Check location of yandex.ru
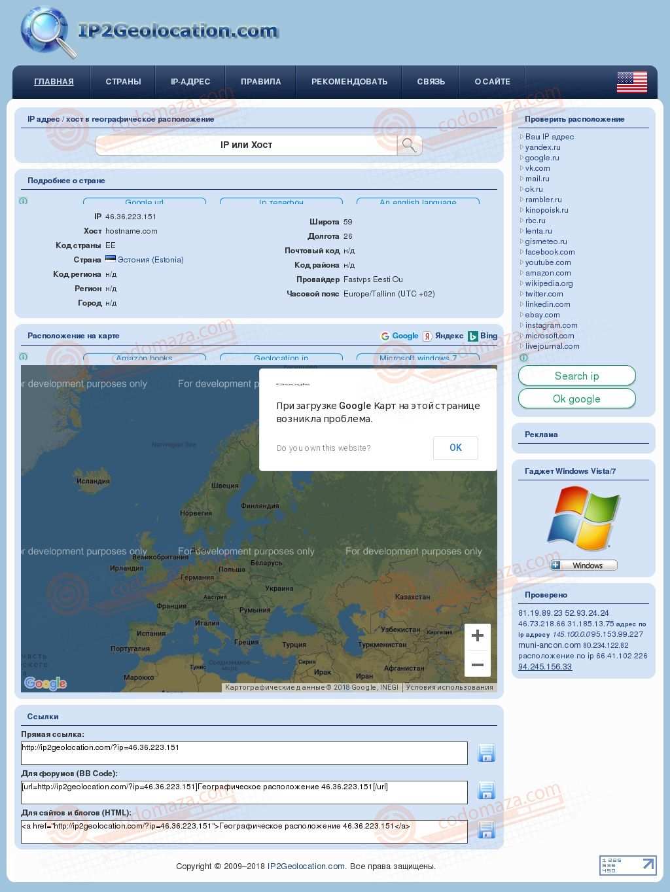The image size is (670, 892). click(543, 147)
